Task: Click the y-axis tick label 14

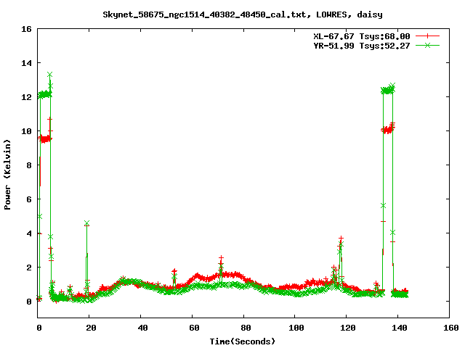Action: 26,63
